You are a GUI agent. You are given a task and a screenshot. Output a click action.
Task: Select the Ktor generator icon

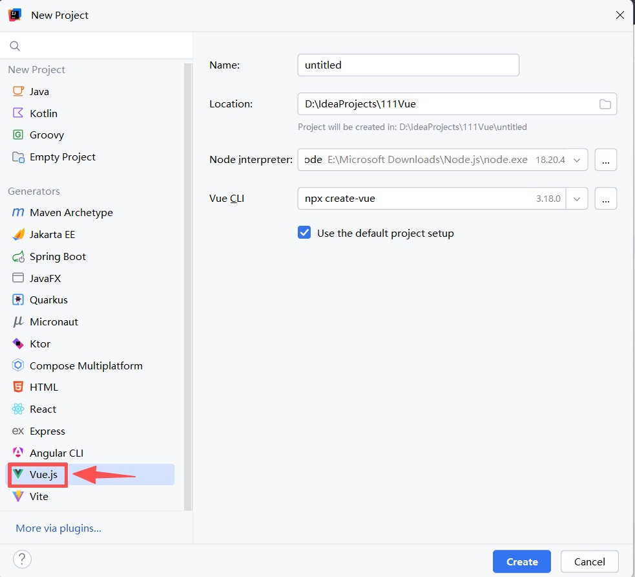coord(18,343)
